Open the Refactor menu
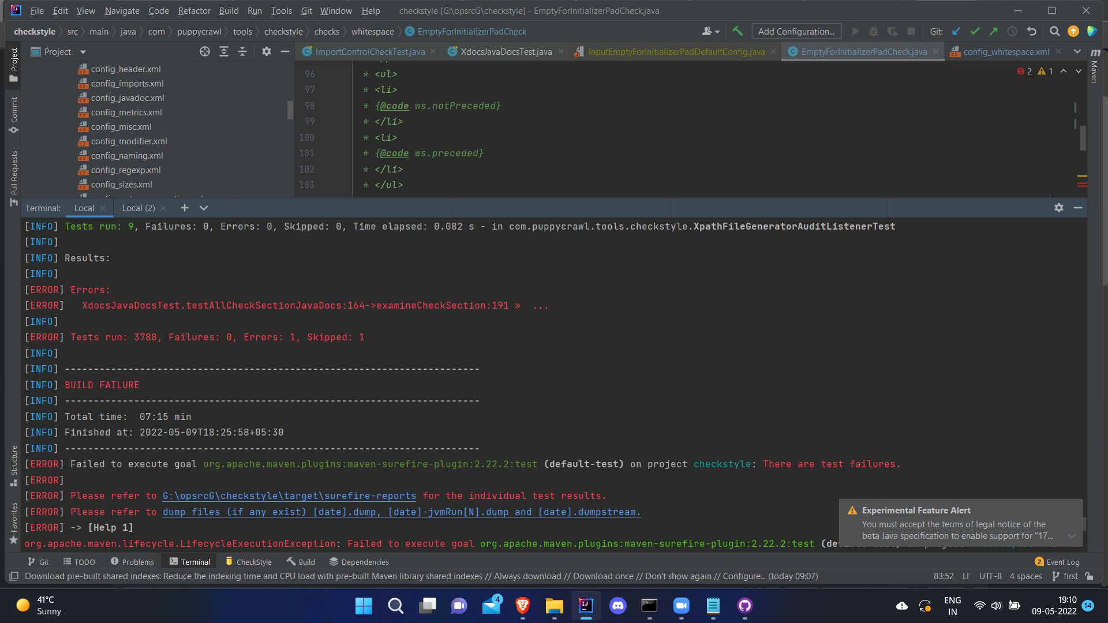 pos(194,10)
